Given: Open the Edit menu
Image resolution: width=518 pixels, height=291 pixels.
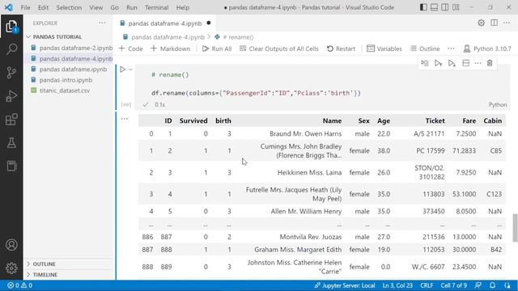Looking at the screenshot, I should pyautogui.click(x=43, y=7).
